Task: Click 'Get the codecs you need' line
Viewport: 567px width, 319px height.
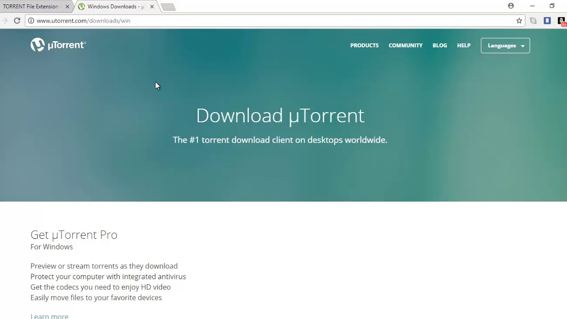Action: pos(101,287)
